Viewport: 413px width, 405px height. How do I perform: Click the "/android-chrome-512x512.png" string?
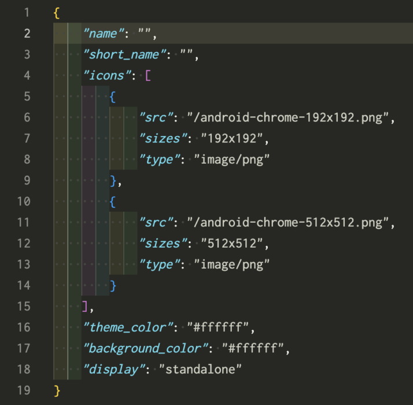(x=287, y=223)
